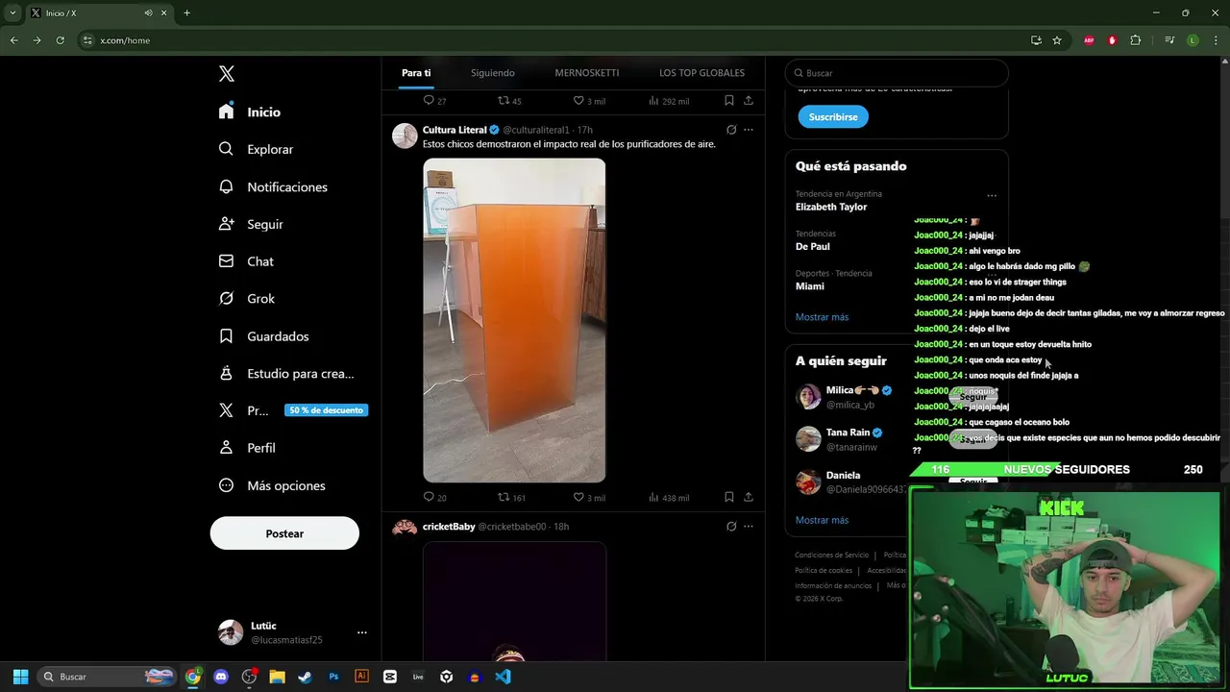
Task: Open more options on cricketBaby post
Action: (x=749, y=527)
